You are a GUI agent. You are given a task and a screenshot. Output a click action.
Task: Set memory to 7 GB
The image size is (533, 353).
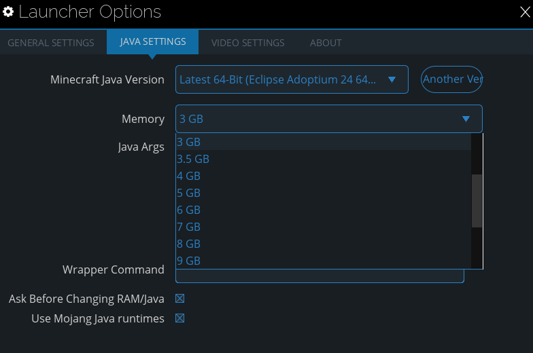[x=189, y=227]
